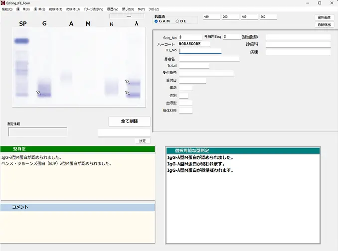338x251 pixels.
Task: Click the 閉じる(X) menu item
Action: tap(128, 9)
